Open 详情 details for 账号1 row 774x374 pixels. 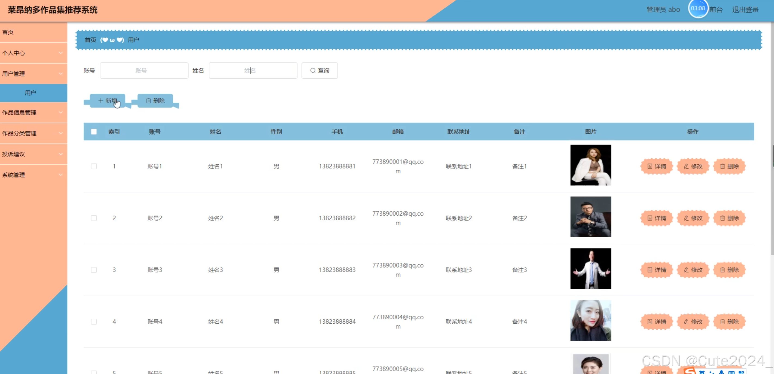[x=657, y=166]
